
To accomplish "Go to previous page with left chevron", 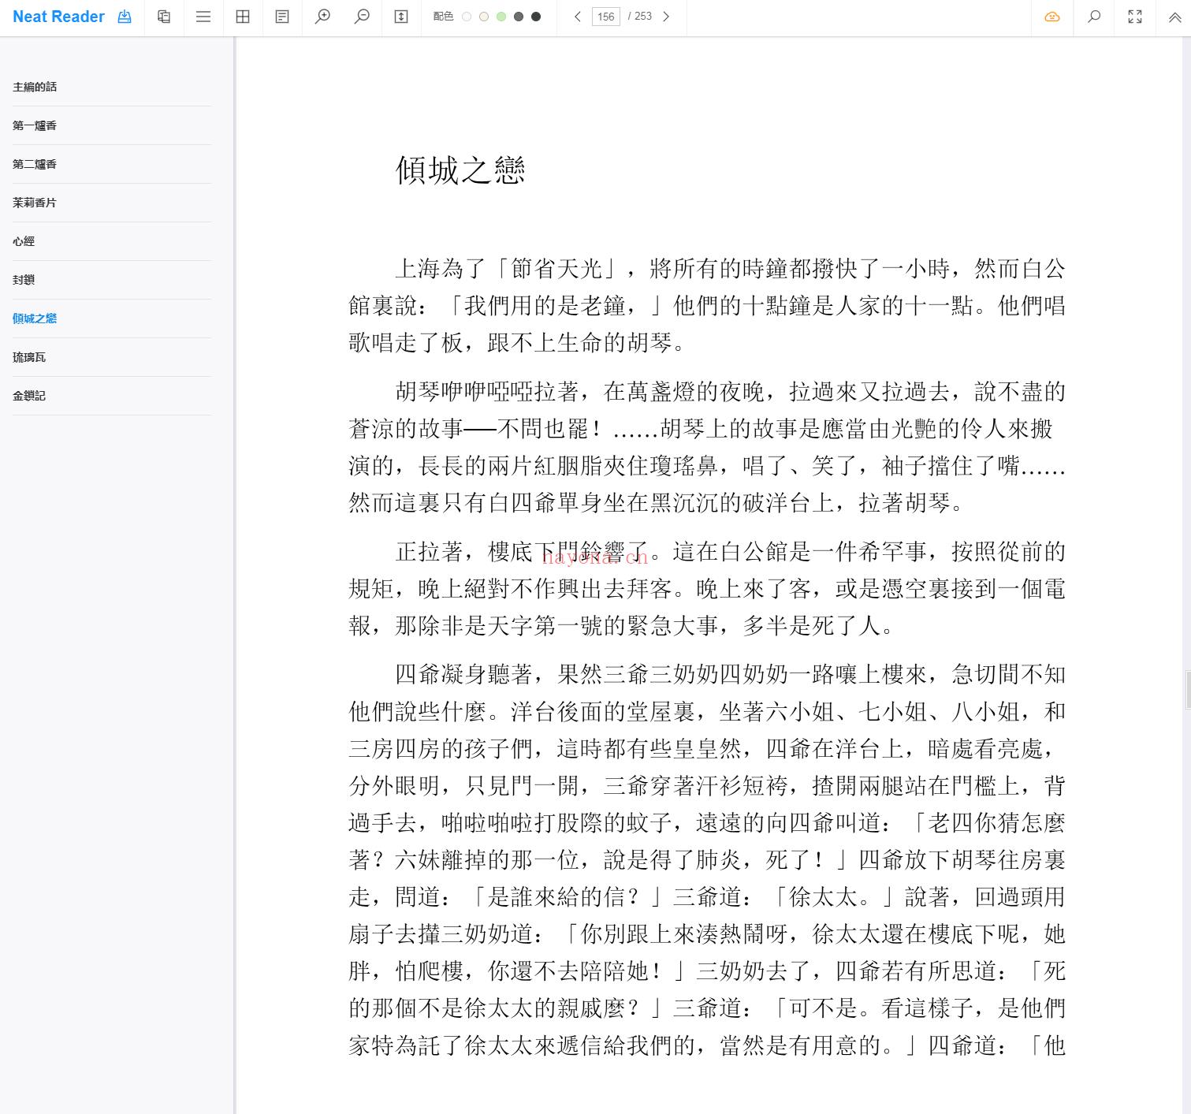I will pos(578,17).
